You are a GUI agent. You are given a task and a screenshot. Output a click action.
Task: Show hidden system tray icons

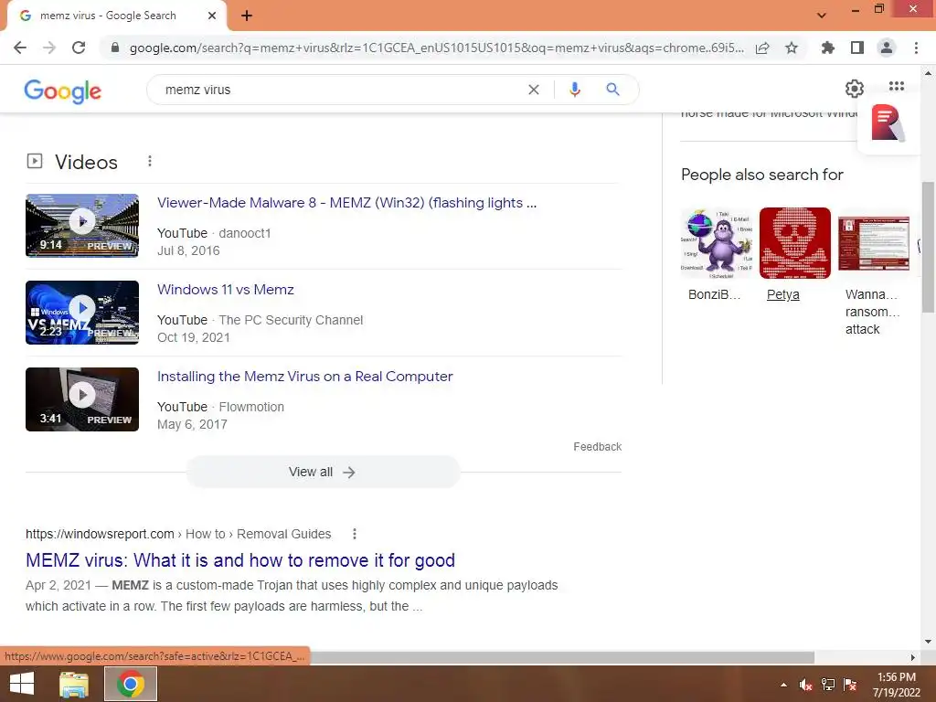tap(783, 685)
